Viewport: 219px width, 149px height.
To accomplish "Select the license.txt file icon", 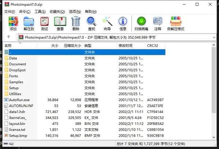I will tap(6, 129).
